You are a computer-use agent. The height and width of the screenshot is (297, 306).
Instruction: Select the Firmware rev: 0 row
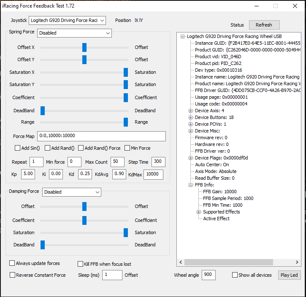pos(211,138)
